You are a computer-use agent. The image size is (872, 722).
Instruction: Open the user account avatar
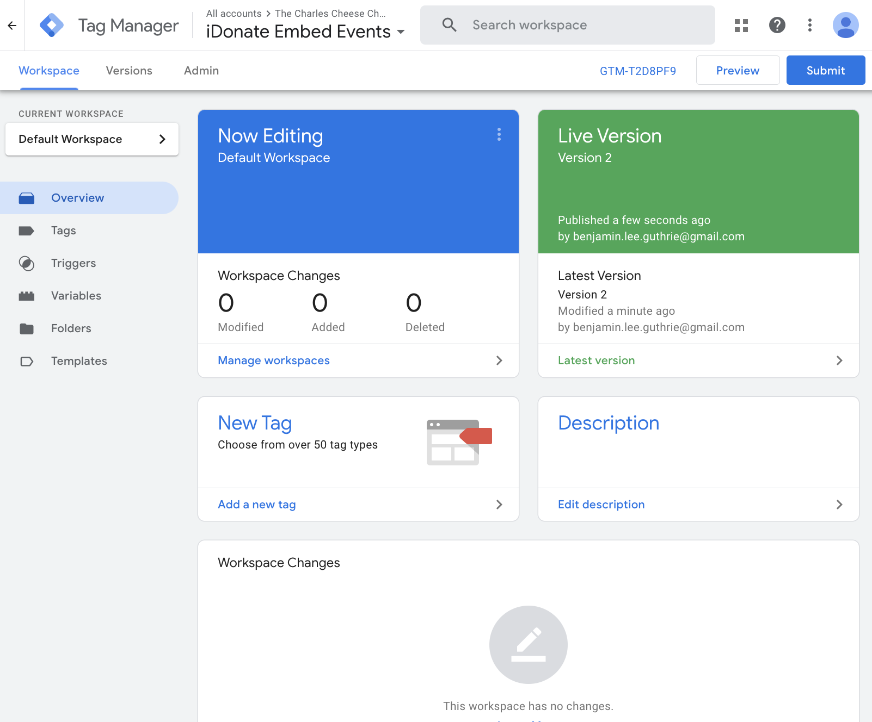pyautogui.click(x=846, y=25)
